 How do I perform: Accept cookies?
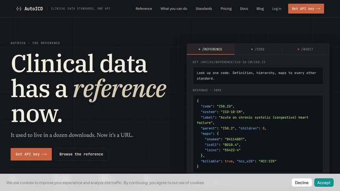coord(324,183)
